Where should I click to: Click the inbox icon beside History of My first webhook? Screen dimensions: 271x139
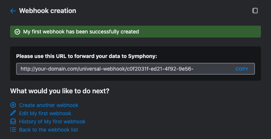13,122
